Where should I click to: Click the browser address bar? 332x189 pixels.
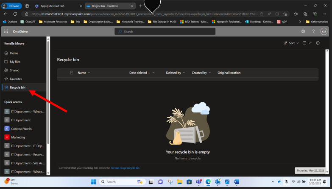(x=144, y=14)
